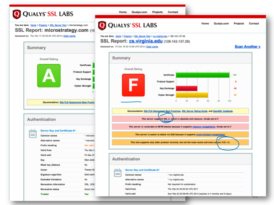The height and width of the screenshot is (205, 274).
Task: Click the SSL 2 obsolete warning banner
Action: 180,119
